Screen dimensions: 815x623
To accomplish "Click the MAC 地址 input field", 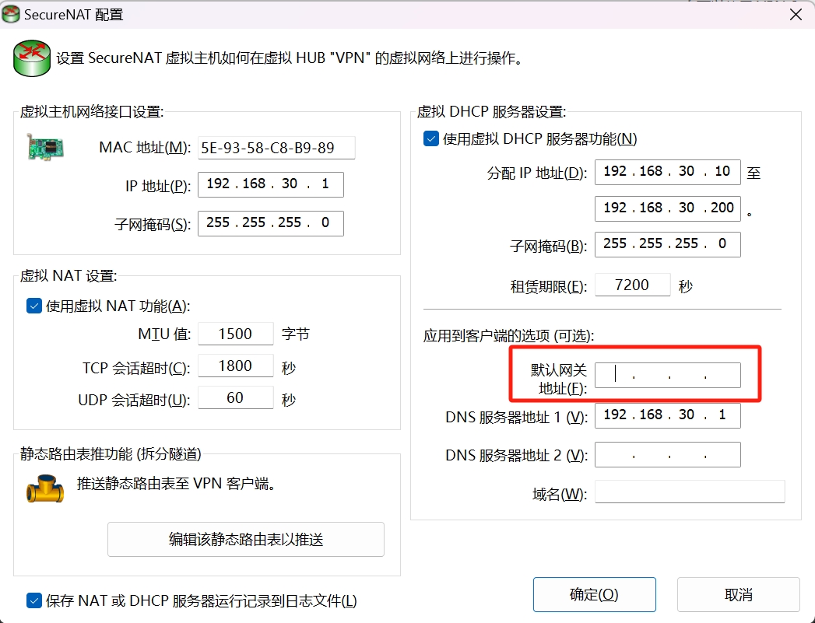I will point(276,148).
